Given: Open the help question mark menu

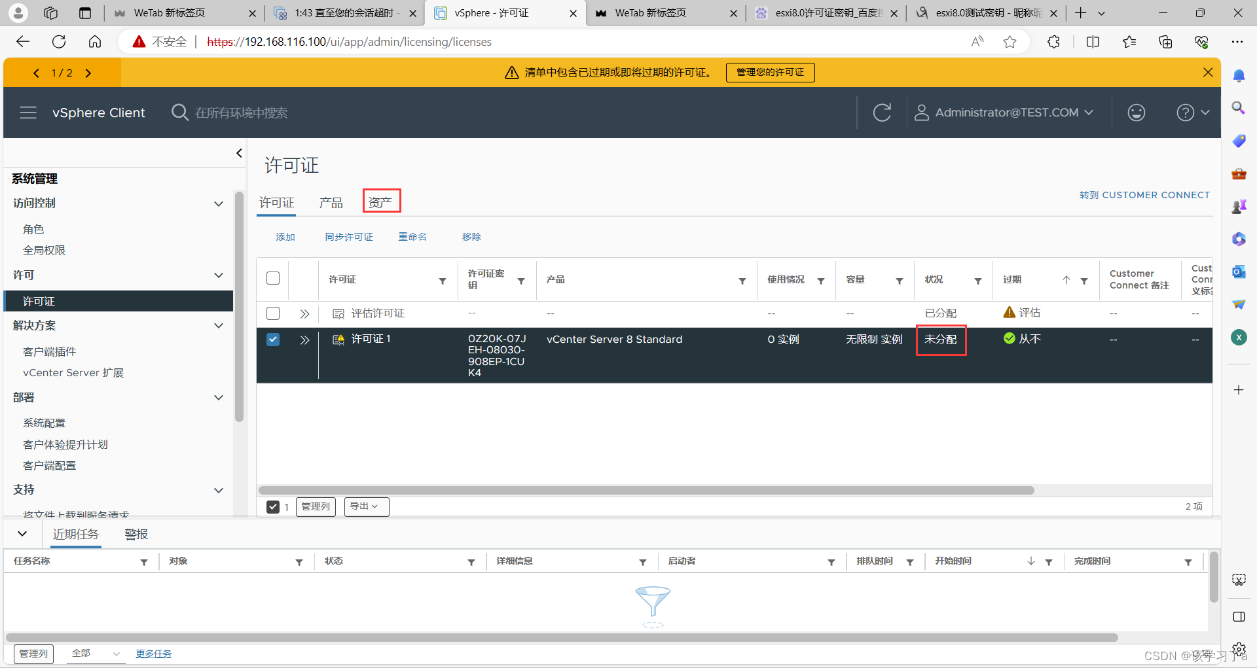Looking at the screenshot, I should point(1192,113).
